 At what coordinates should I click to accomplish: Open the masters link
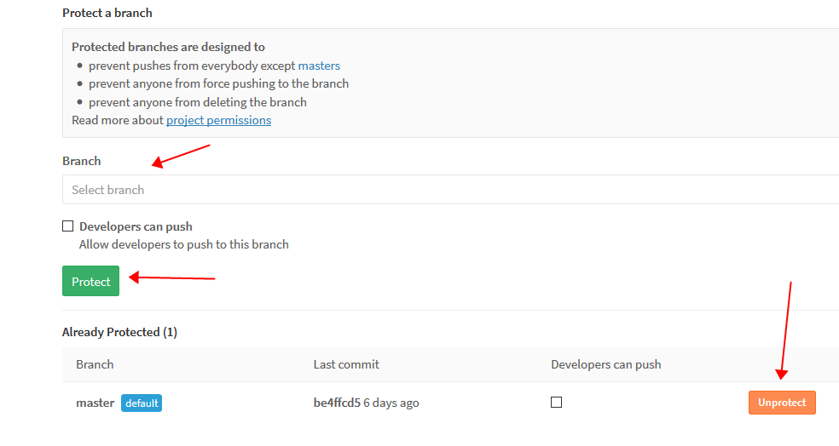pos(319,66)
